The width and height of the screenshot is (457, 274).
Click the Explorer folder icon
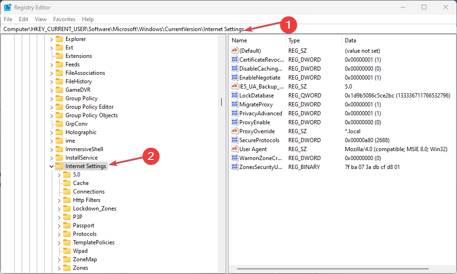59,39
